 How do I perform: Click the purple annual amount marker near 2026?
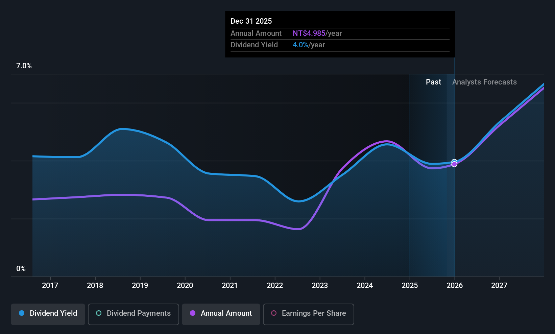click(x=454, y=164)
